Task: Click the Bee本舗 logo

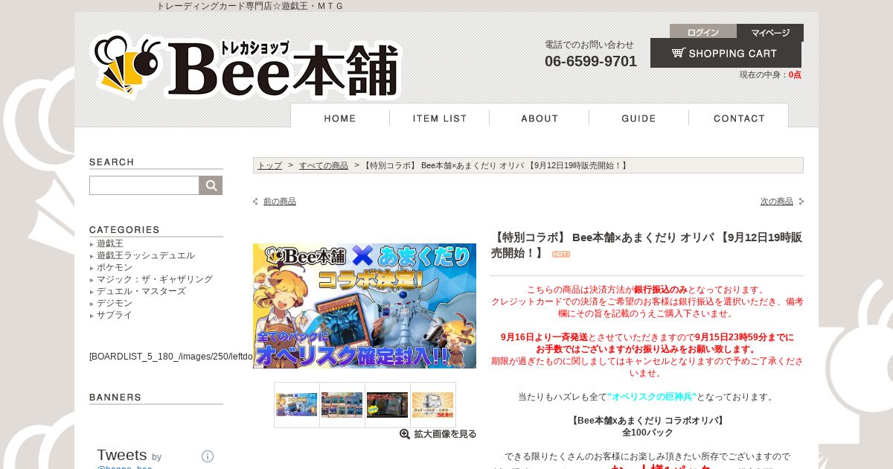Action: (x=246, y=66)
